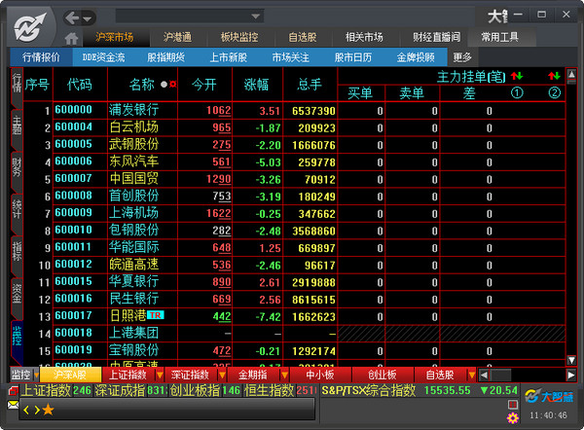Expand the 金期指 tab dropdown arrow
The image size is (584, 430).
[x=284, y=375]
